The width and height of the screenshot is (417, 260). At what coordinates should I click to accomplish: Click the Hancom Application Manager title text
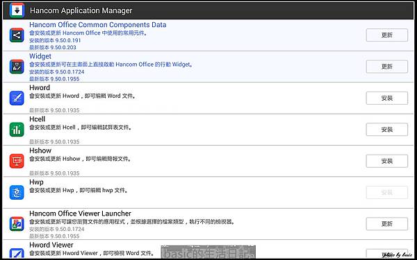point(81,10)
